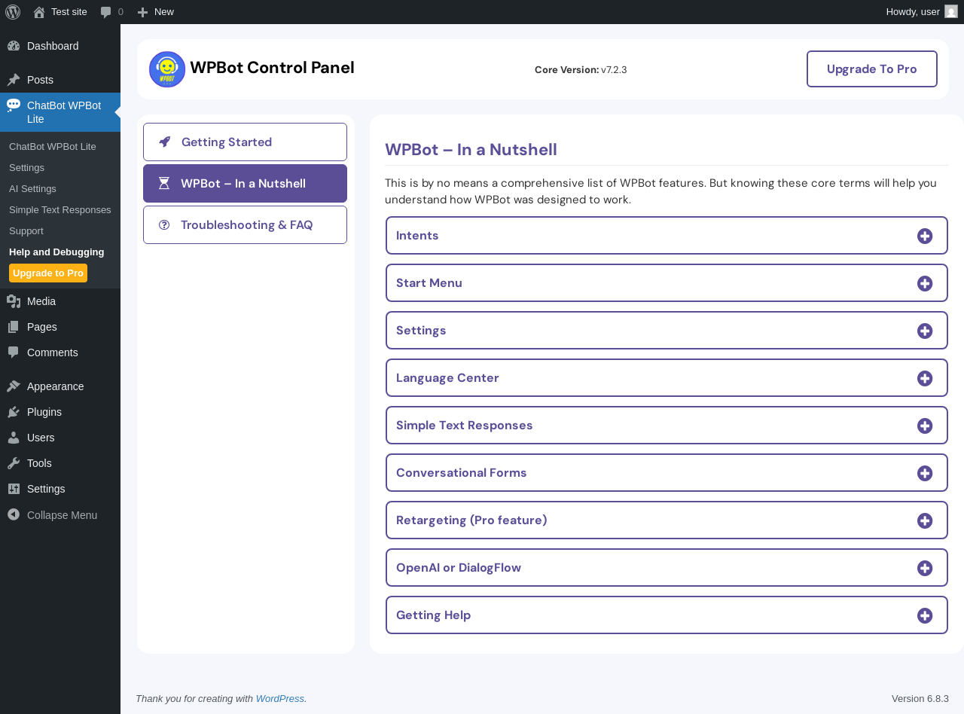Switch to the Getting Started tab
964x714 pixels.
(245, 142)
